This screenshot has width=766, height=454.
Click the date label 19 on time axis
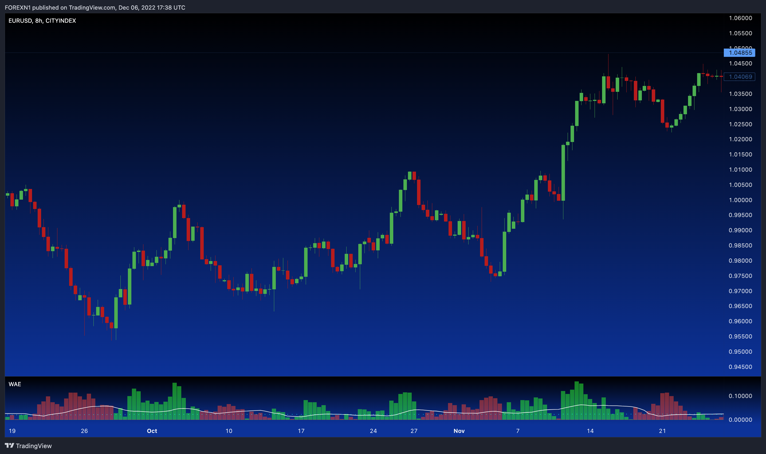tap(12, 431)
